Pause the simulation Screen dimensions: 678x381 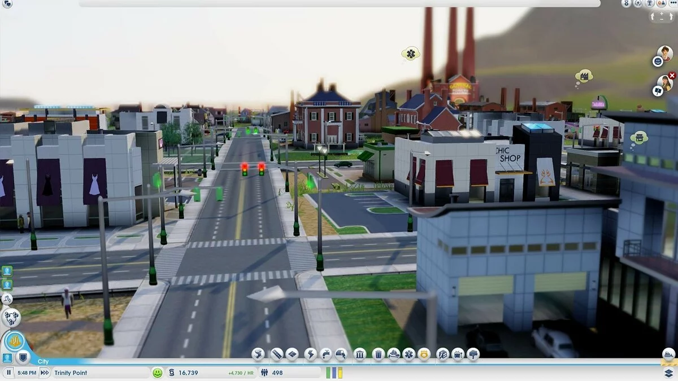[x=9, y=373]
